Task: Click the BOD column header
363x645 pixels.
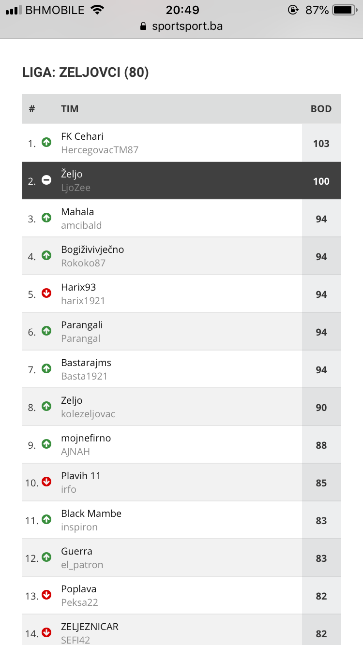Action: point(321,109)
